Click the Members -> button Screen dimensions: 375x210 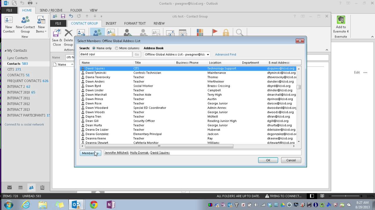click(91, 153)
